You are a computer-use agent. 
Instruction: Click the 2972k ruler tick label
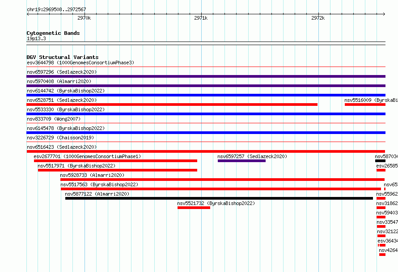(x=318, y=18)
